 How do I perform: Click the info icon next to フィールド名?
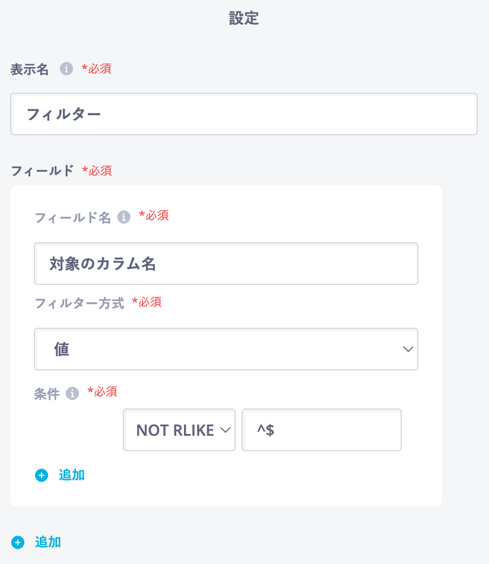click(x=124, y=217)
